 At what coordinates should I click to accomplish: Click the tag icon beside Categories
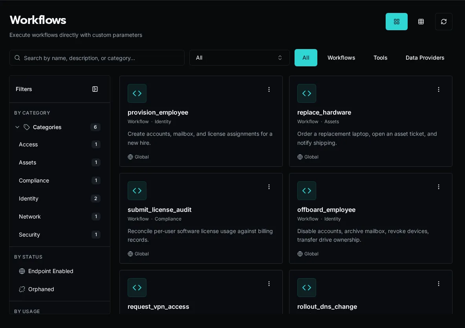pyautogui.click(x=27, y=127)
